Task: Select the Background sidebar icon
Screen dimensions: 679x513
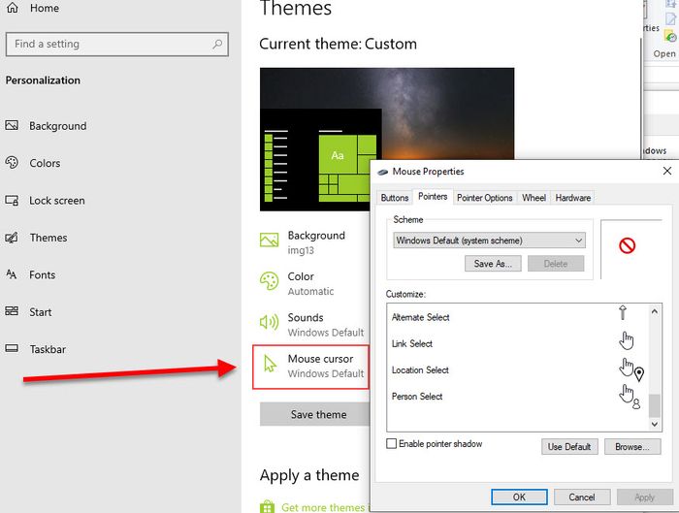Action: coord(12,125)
